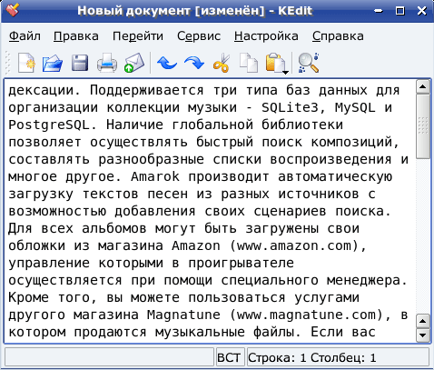Open the Настройка menu
This screenshot has width=434, height=370.
pos(266,36)
